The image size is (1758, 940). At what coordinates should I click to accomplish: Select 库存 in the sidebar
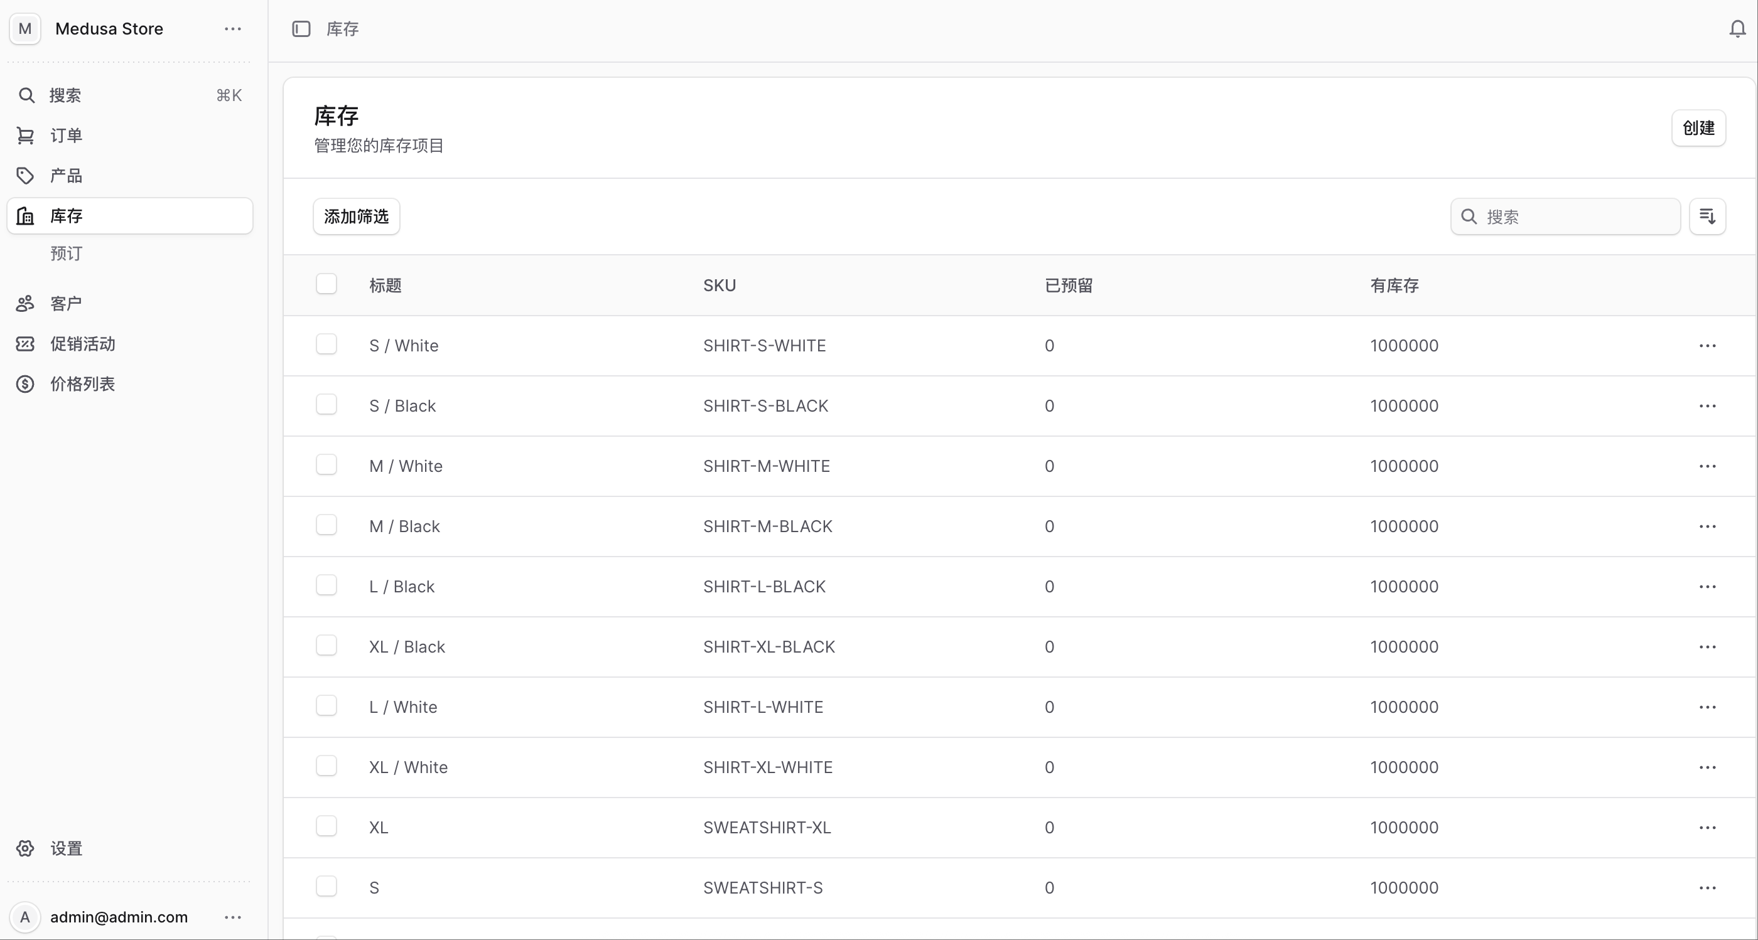[x=130, y=216]
